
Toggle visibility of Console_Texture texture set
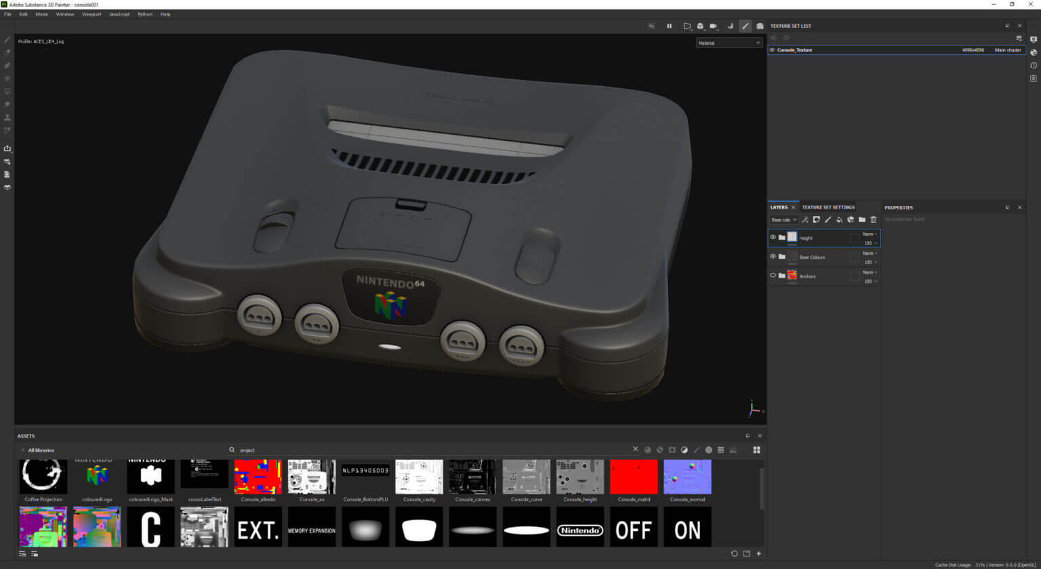pos(772,50)
